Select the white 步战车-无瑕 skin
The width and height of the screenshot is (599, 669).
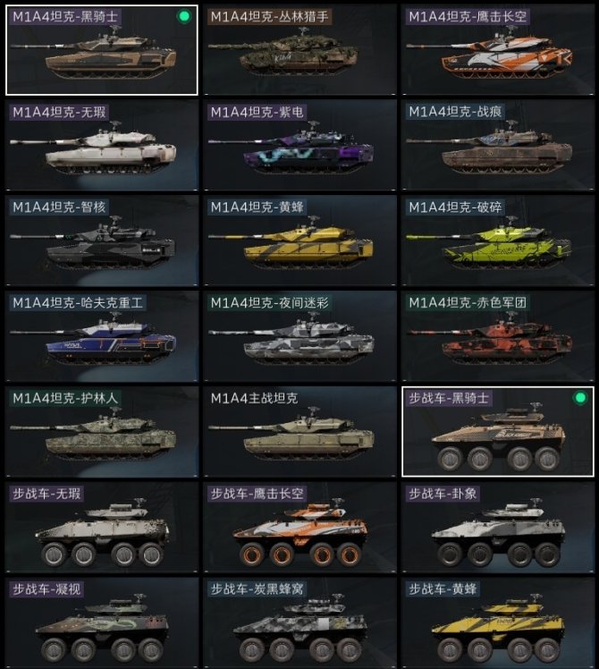pos(102,528)
